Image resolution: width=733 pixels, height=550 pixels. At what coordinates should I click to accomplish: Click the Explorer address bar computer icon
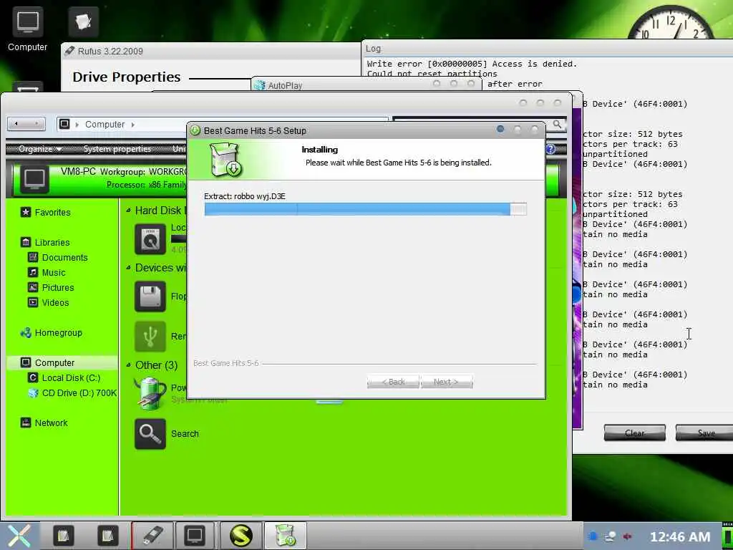64,124
